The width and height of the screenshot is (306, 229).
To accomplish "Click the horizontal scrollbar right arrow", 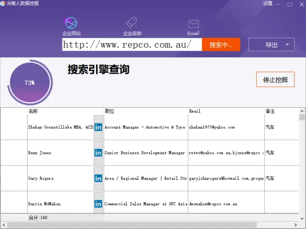I will pos(296,225).
